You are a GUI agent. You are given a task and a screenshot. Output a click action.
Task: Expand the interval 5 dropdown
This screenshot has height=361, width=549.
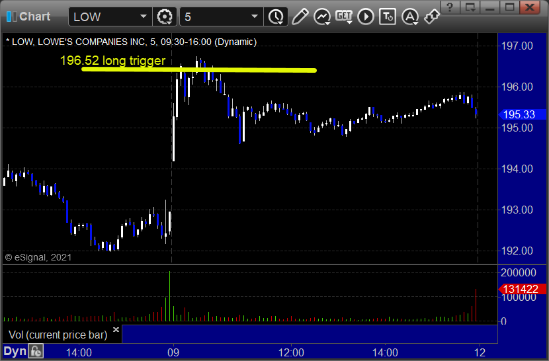tap(255, 17)
